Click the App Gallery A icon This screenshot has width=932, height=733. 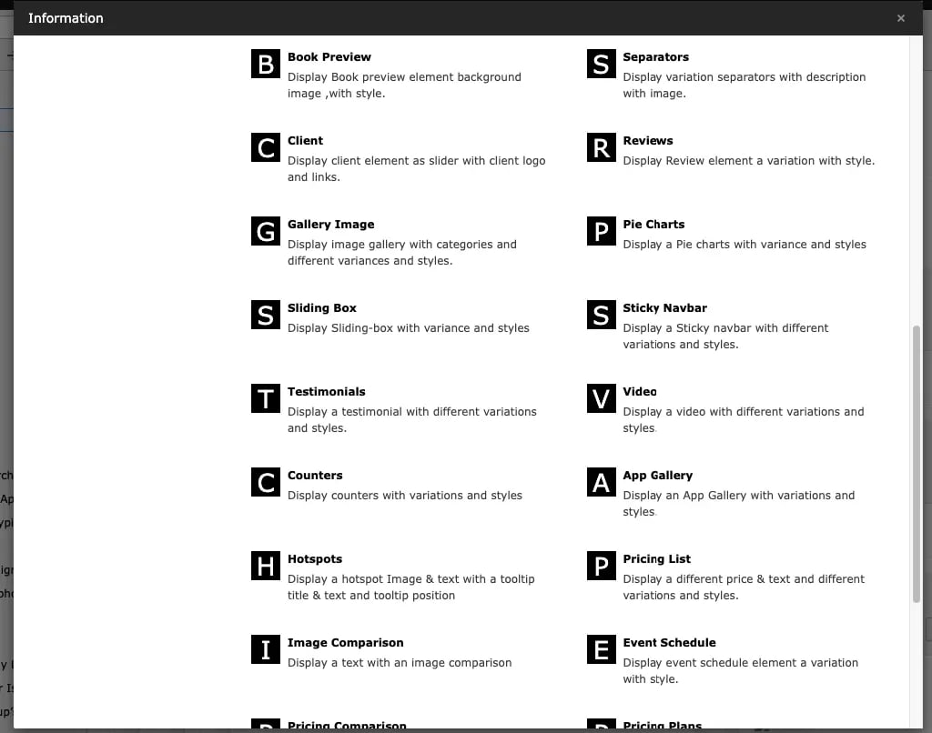coord(601,482)
